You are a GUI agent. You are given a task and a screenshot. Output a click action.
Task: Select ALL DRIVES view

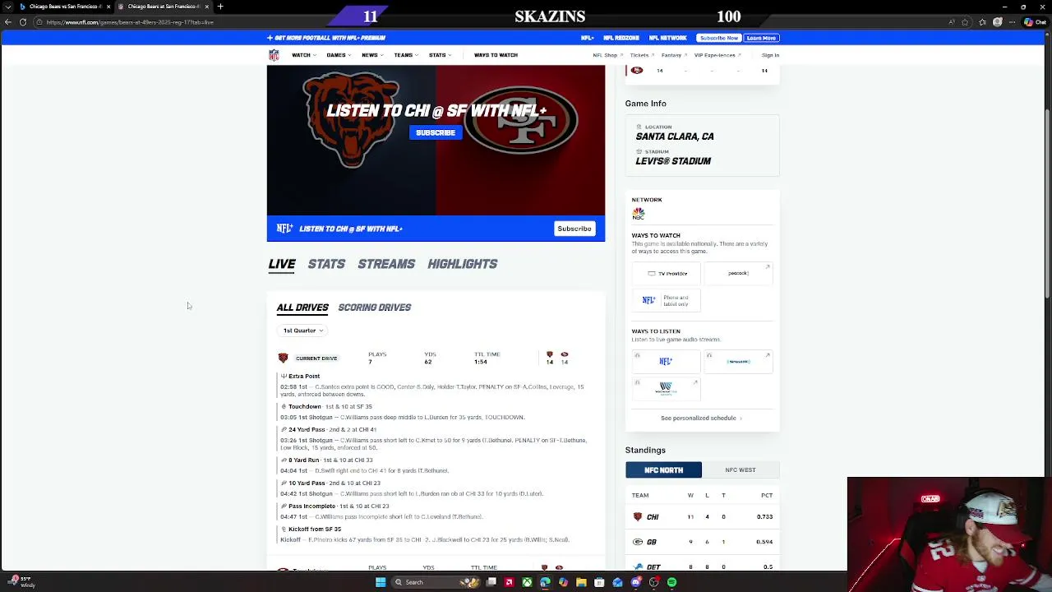(x=302, y=308)
